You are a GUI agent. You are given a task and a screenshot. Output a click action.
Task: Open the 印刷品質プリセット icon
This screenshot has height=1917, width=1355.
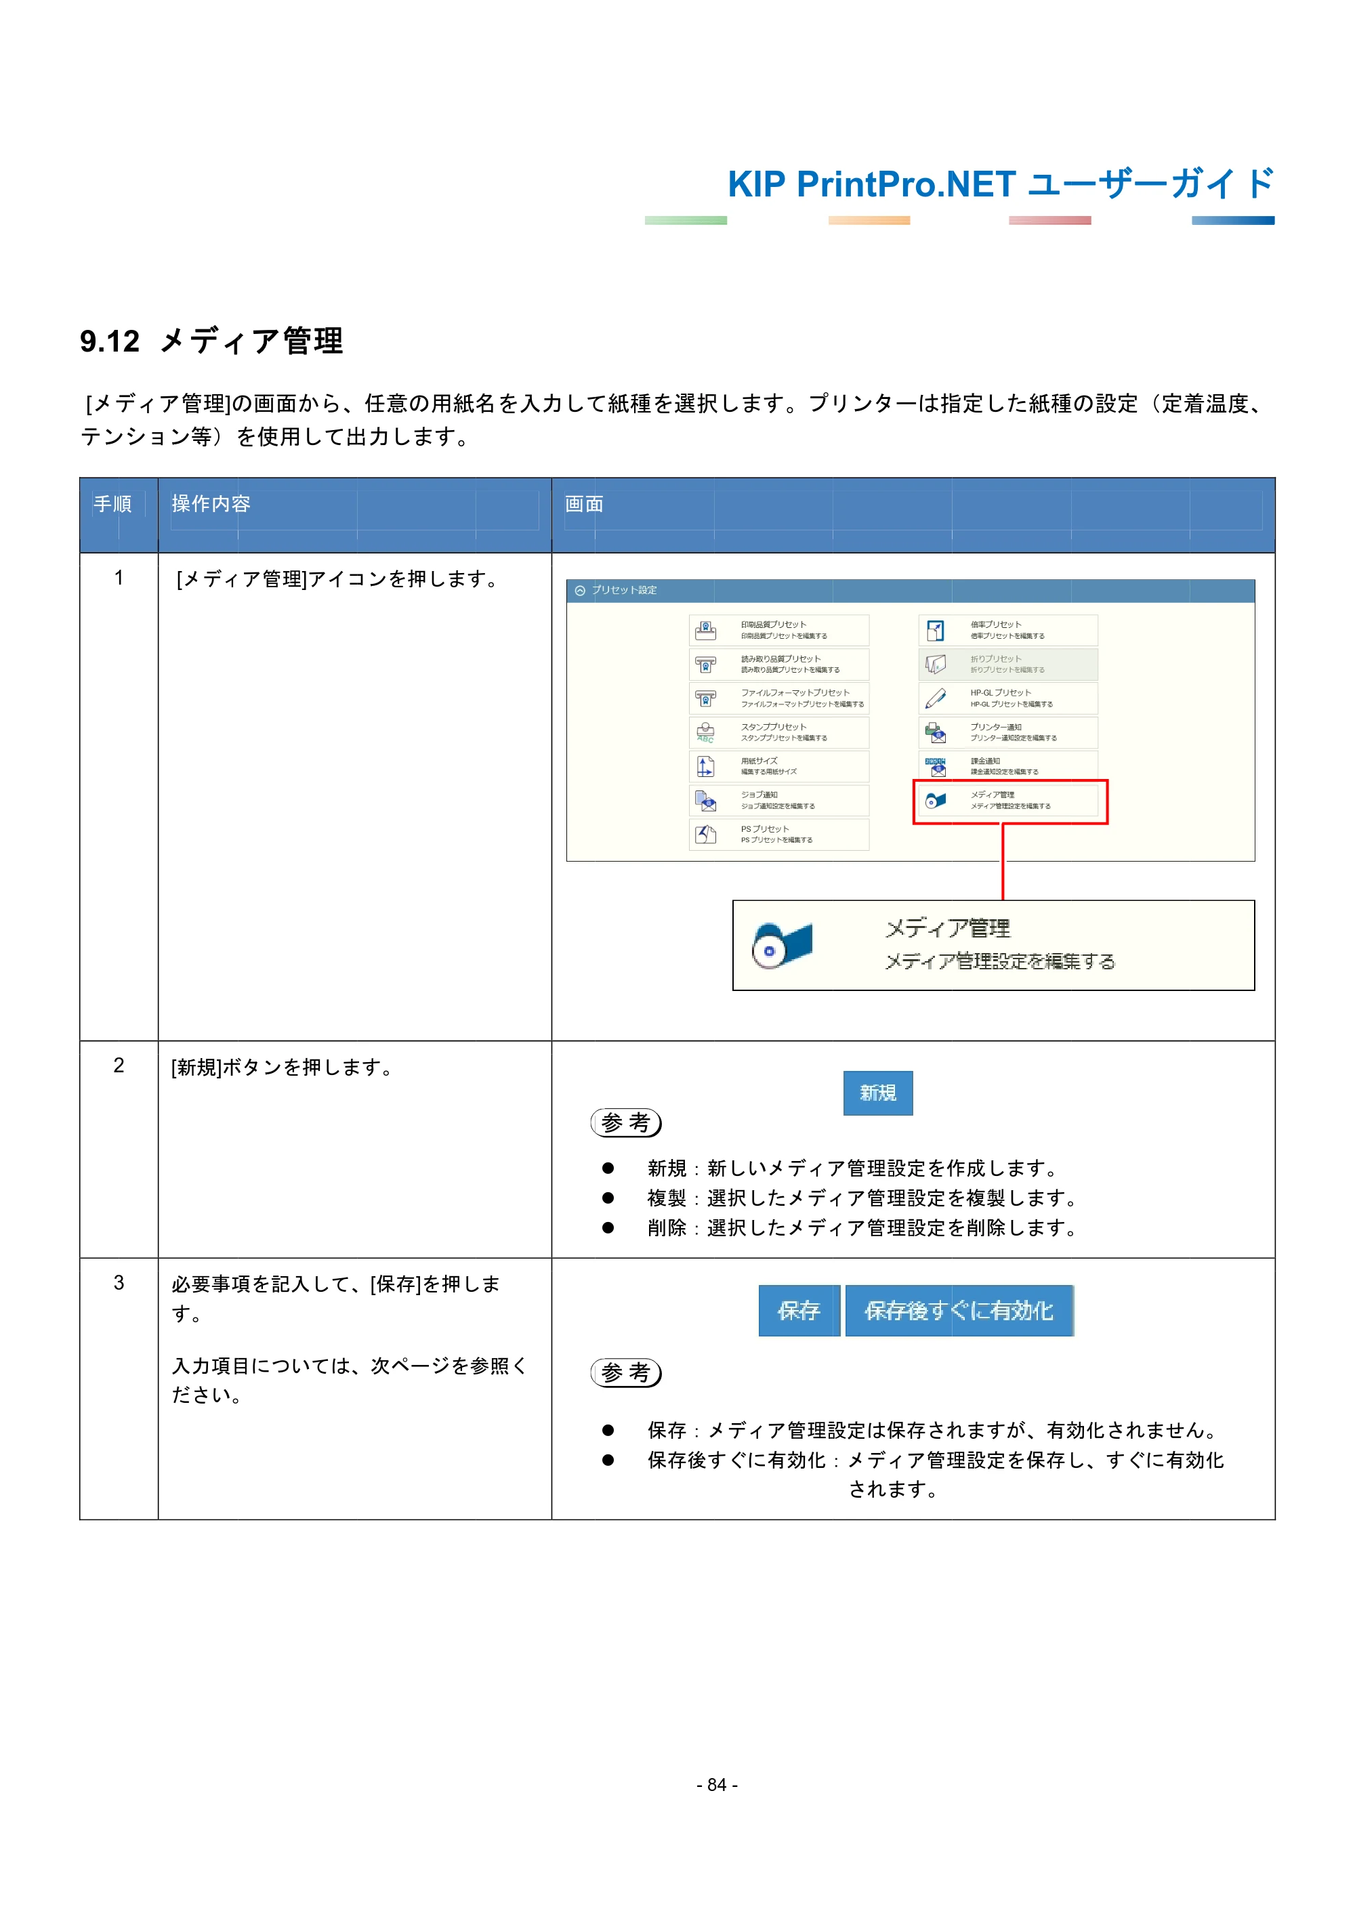point(705,629)
